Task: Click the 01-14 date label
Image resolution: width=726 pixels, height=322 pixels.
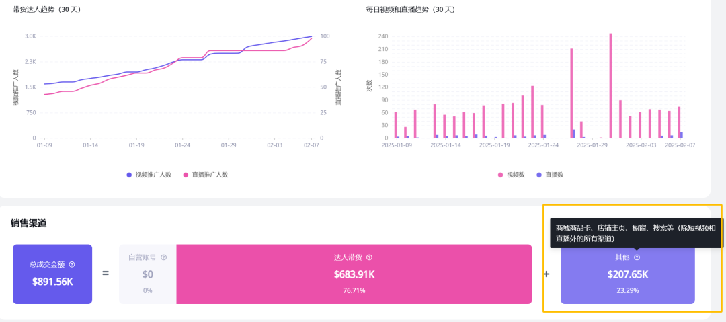Action: pos(90,145)
